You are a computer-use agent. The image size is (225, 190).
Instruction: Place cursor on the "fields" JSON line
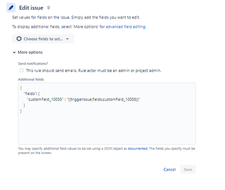pyautogui.click(x=31, y=94)
